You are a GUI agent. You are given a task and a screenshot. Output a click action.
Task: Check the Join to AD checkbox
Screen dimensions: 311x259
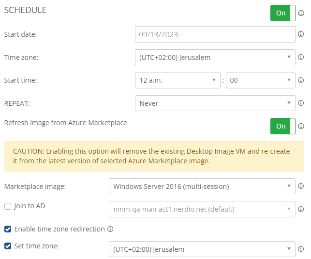pos(8,206)
